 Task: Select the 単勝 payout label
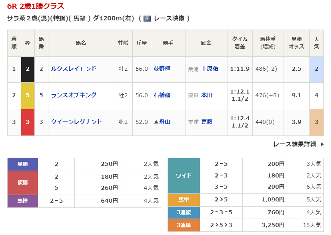pyautogui.click(x=23, y=164)
